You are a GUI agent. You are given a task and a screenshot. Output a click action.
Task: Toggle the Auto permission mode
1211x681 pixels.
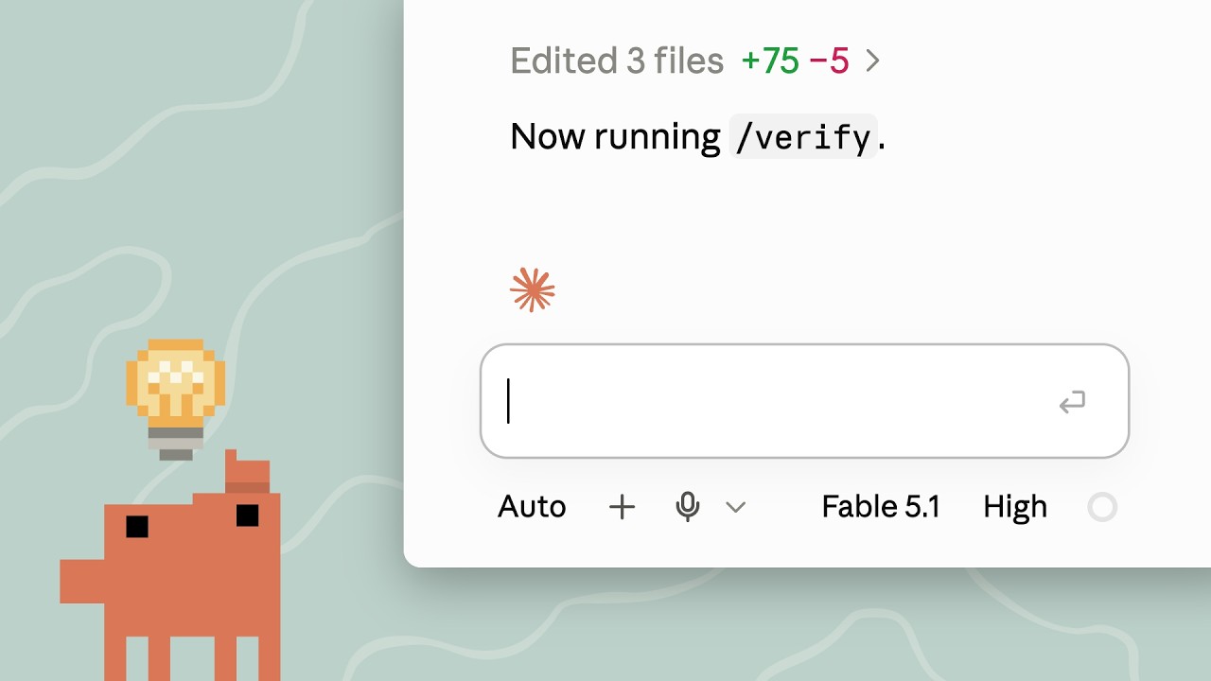pos(532,507)
